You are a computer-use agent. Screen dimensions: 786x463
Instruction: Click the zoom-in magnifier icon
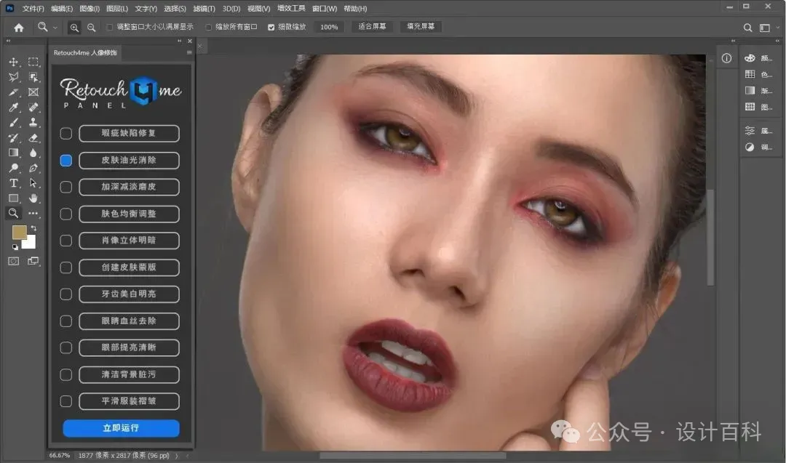[x=74, y=28]
